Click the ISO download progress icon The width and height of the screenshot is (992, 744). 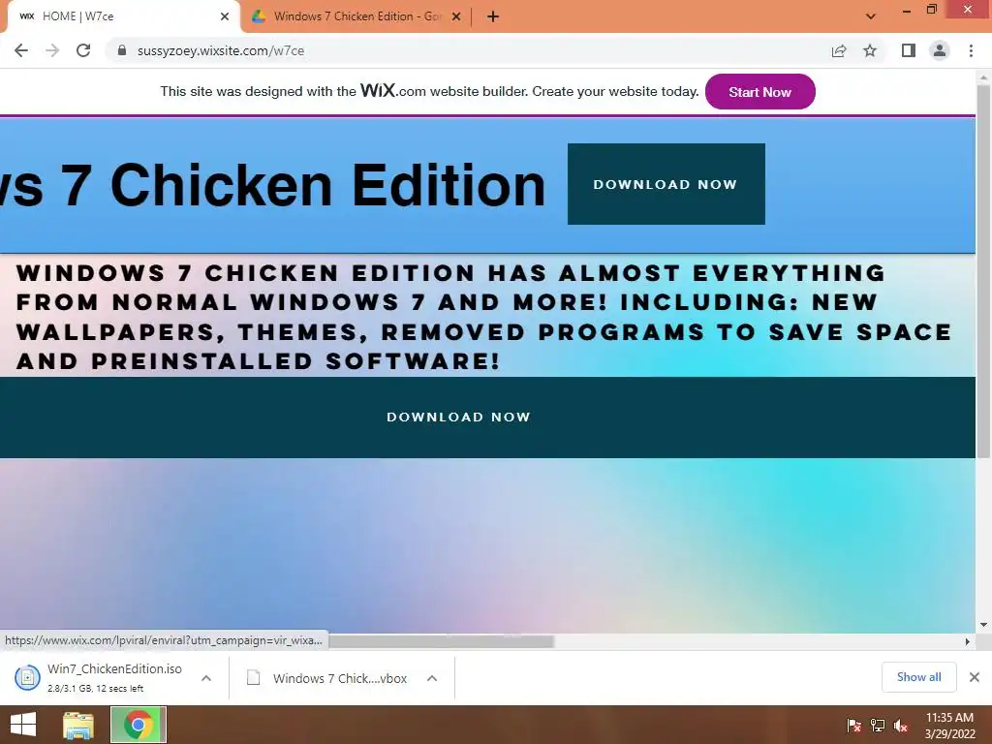point(27,677)
